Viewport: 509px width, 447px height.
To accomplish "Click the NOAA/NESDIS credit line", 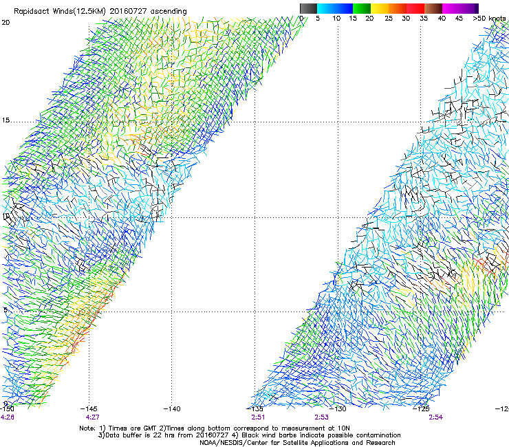I will pos(297,443).
